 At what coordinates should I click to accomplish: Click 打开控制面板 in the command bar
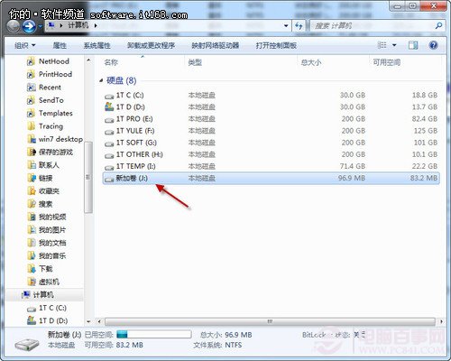tap(276, 45)
